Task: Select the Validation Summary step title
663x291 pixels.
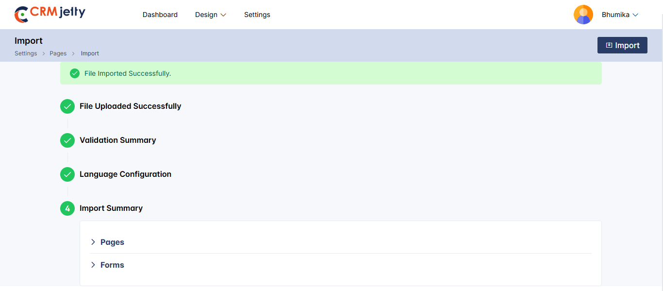Action: 118,140
